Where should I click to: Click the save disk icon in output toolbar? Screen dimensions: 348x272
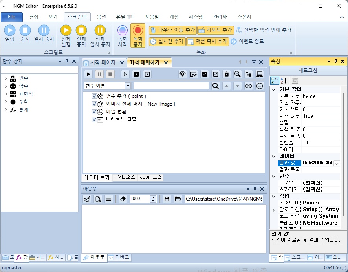(x=167, y=199)
